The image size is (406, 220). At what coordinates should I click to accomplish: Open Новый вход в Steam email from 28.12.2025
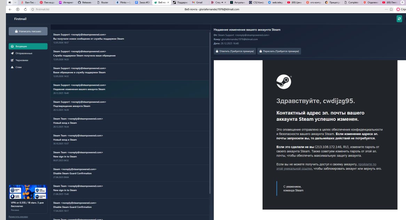pos(130,122)
